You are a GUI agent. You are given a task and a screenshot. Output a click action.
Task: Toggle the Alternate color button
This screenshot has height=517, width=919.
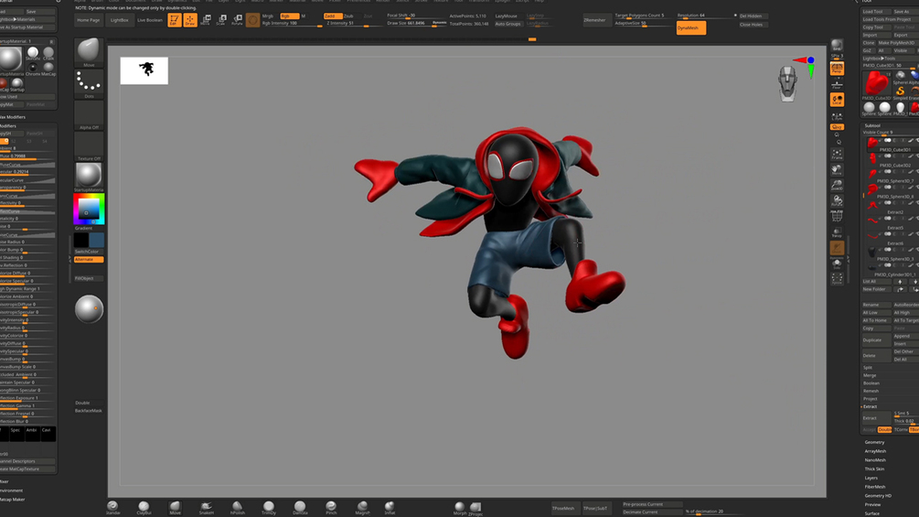[89, 259]
